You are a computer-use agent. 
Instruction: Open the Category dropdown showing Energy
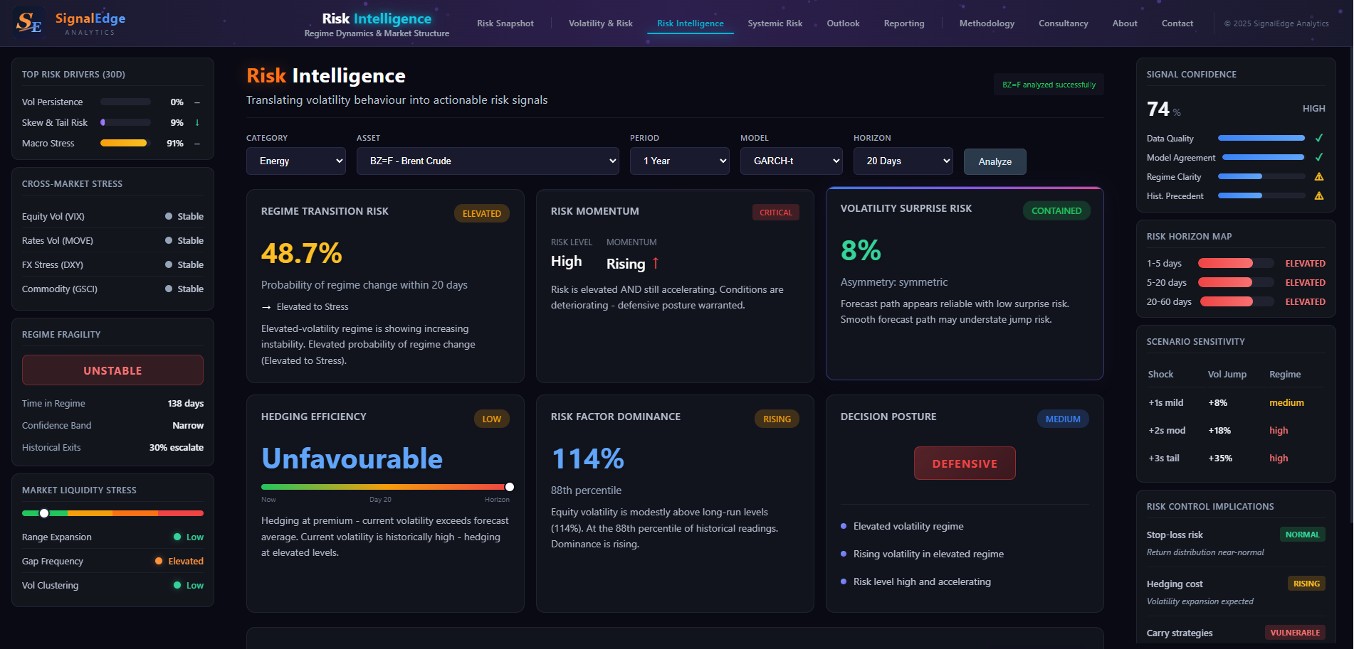pos(295,161)
